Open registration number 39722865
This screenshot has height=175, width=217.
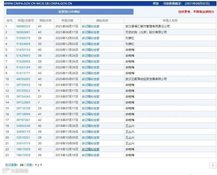point(23,102)
